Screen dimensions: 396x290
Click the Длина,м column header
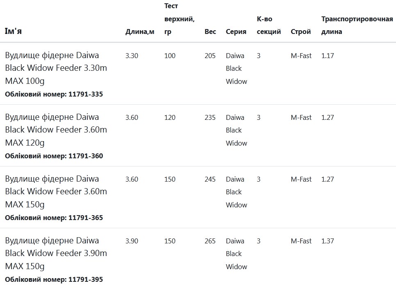tap(140, 31)
